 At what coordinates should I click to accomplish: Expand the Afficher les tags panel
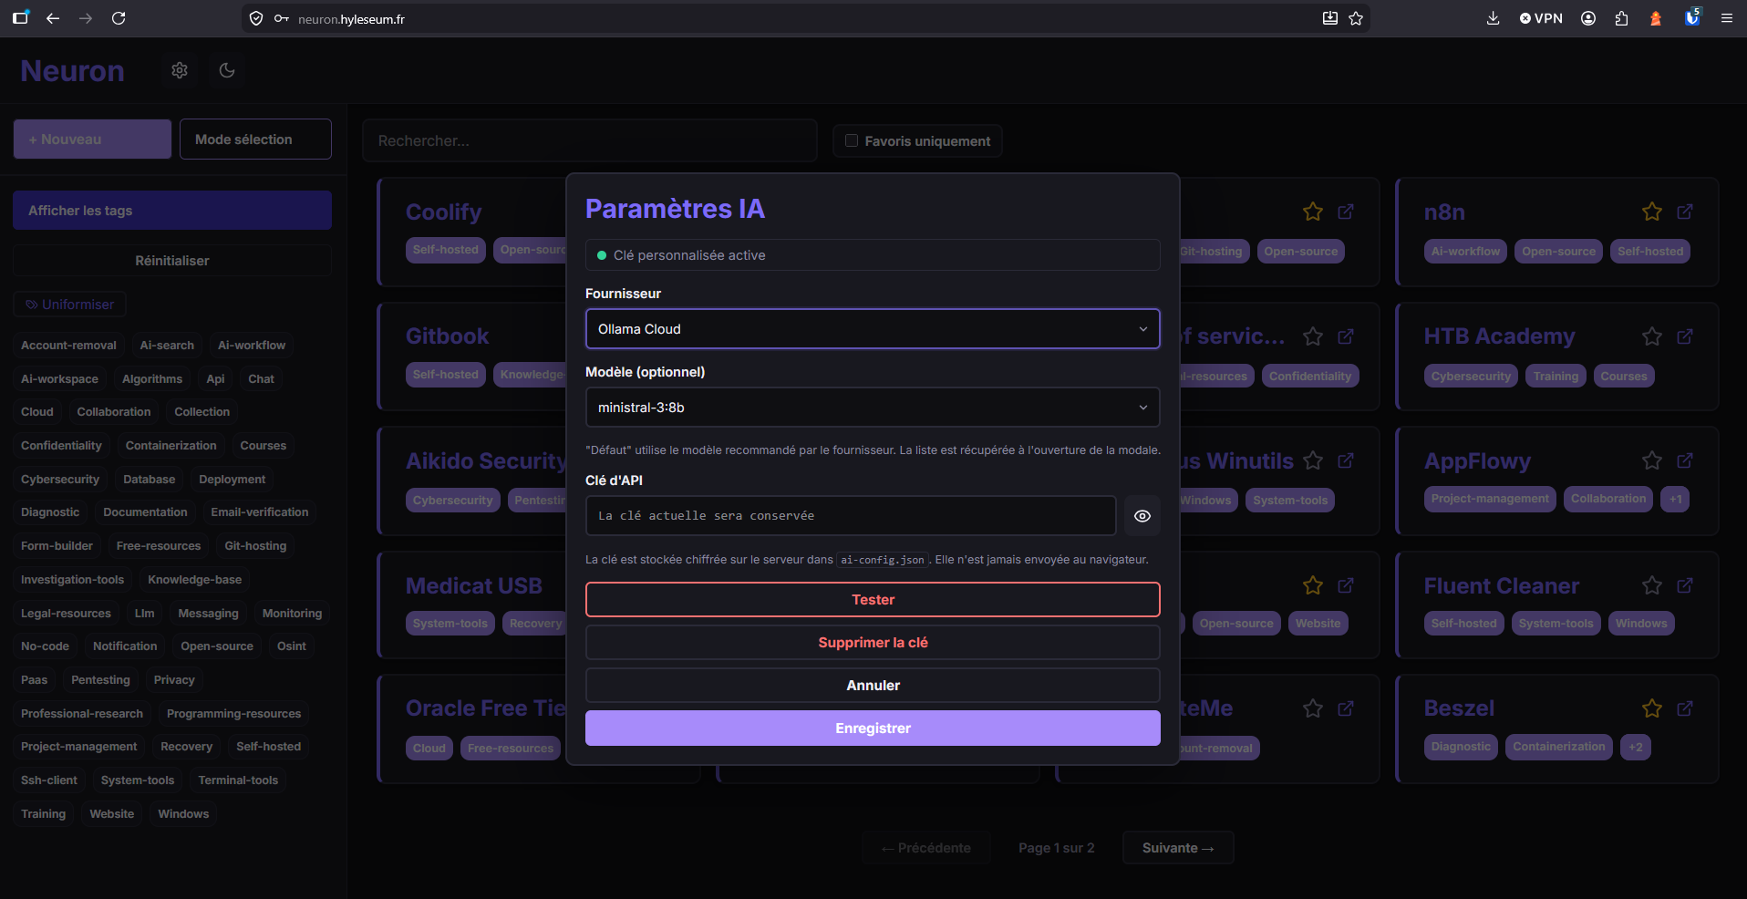point(172,211)
